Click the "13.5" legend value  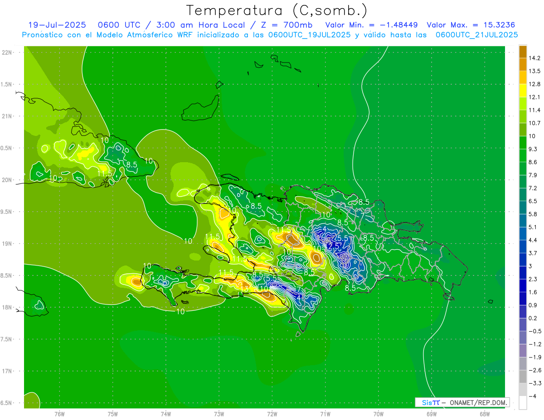point(534,71)
